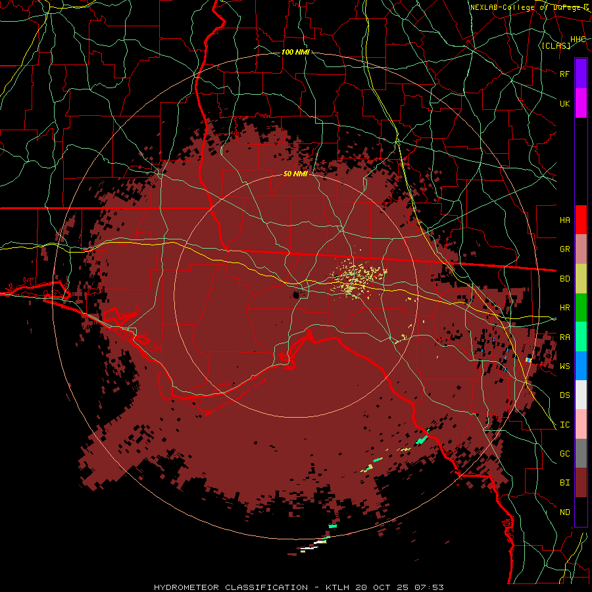Select the IC light pink legend swatch

coord(581,424)
